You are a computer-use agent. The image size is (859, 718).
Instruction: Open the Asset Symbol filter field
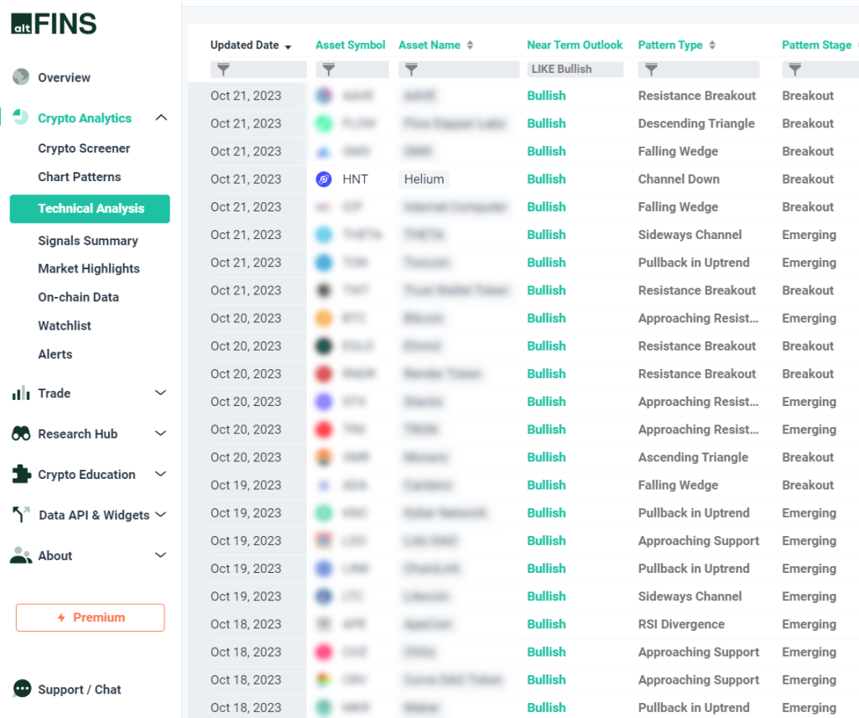[351, 70]
